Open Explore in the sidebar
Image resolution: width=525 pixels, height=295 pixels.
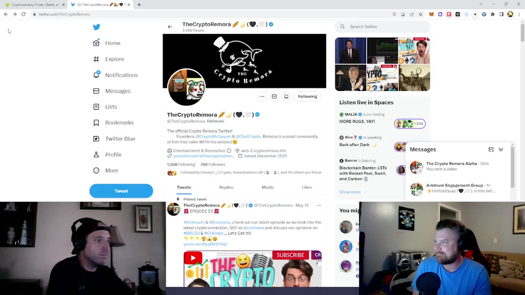[108, 59]
